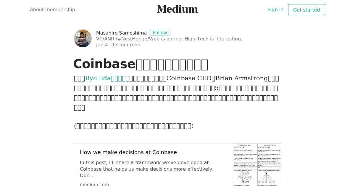
Task: Click the parenthetical note paragraph
Action: pos(134,126)
